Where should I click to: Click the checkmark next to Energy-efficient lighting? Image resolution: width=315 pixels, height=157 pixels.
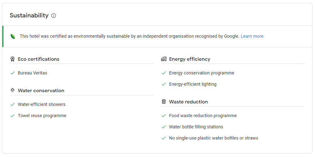[164, 84]
